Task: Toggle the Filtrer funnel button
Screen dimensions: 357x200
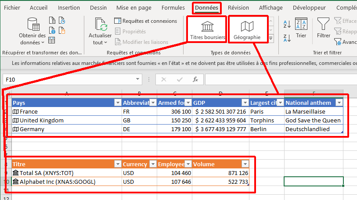Action: coord(323,28)
